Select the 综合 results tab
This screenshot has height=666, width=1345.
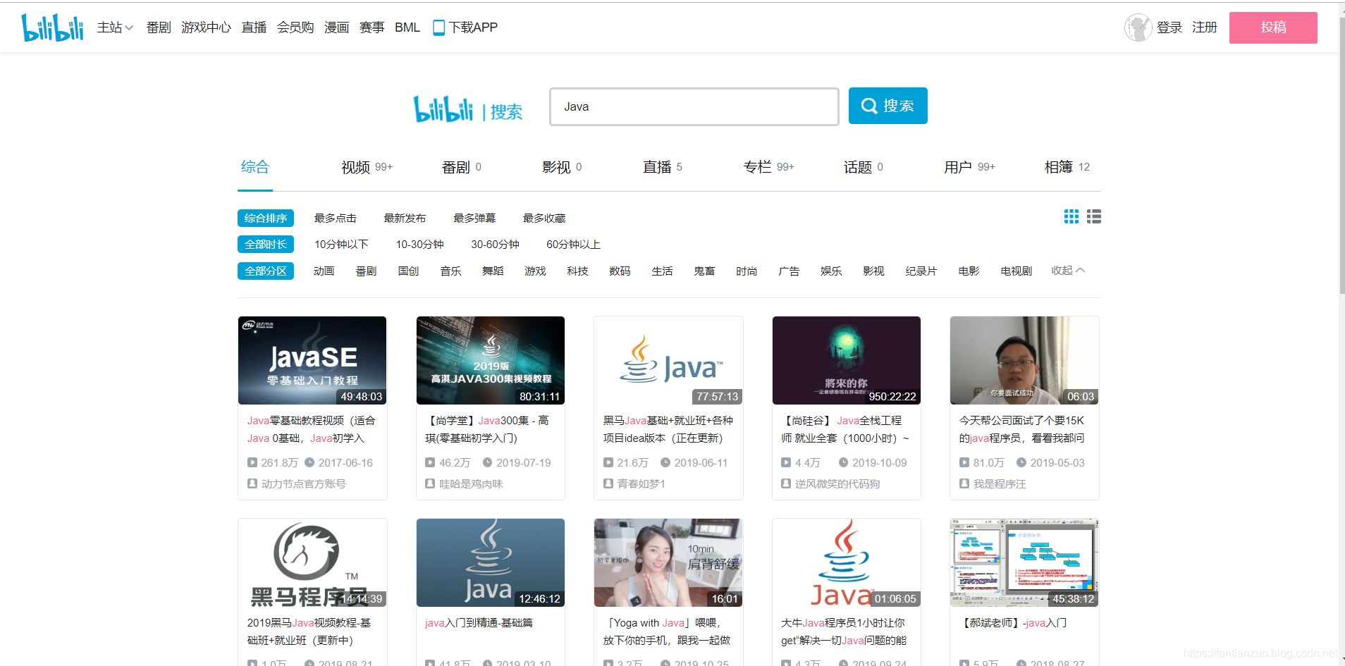coord(255,167)
